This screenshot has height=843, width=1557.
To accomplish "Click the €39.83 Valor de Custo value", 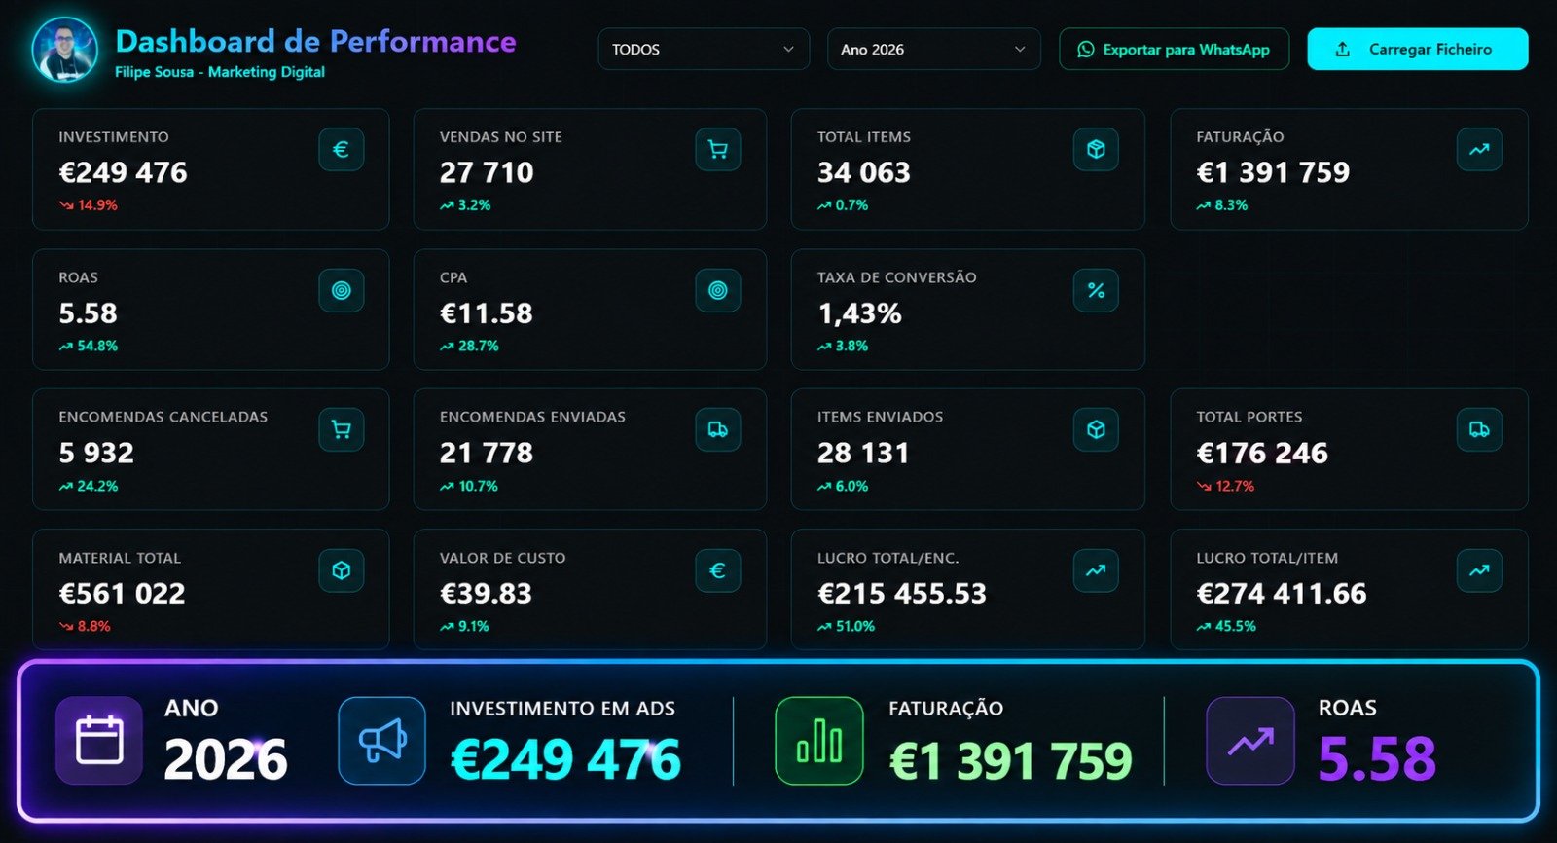I will [x=486, y=593].
